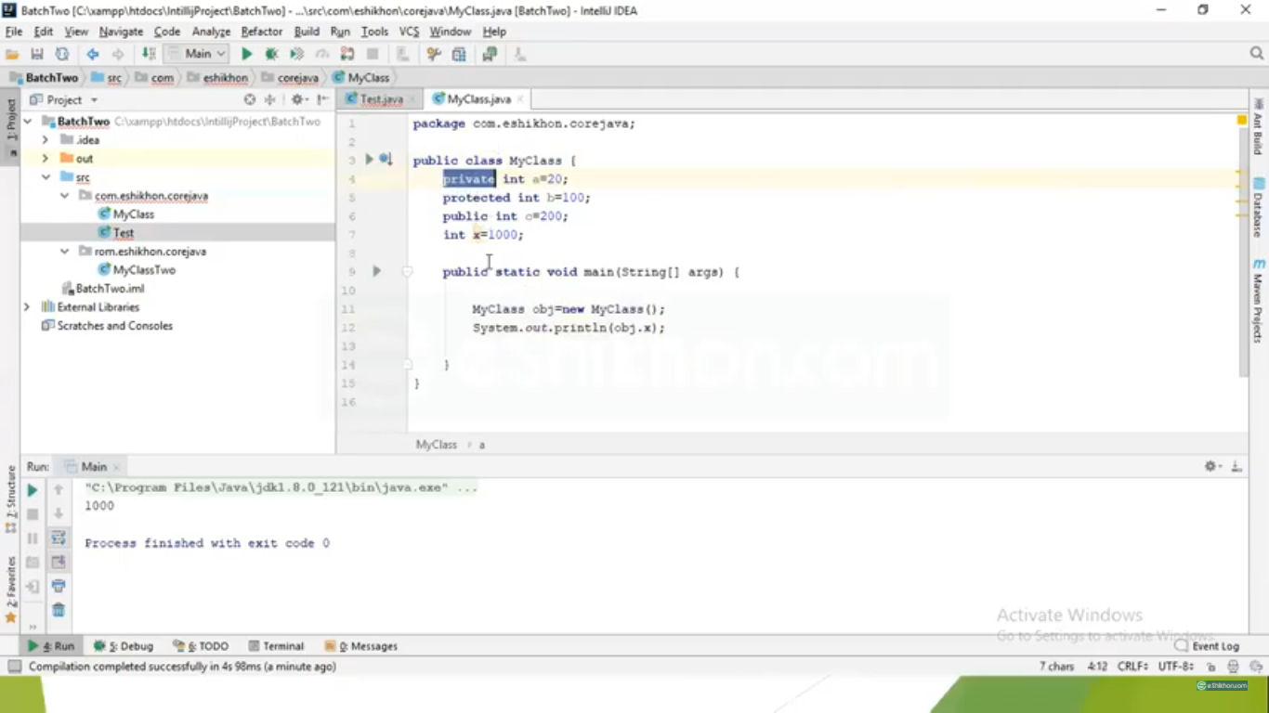Image resolution: width=1269 pixels, height=713 pixels.
Task: Clear console output with the trash icon
Action: point(59,610)
